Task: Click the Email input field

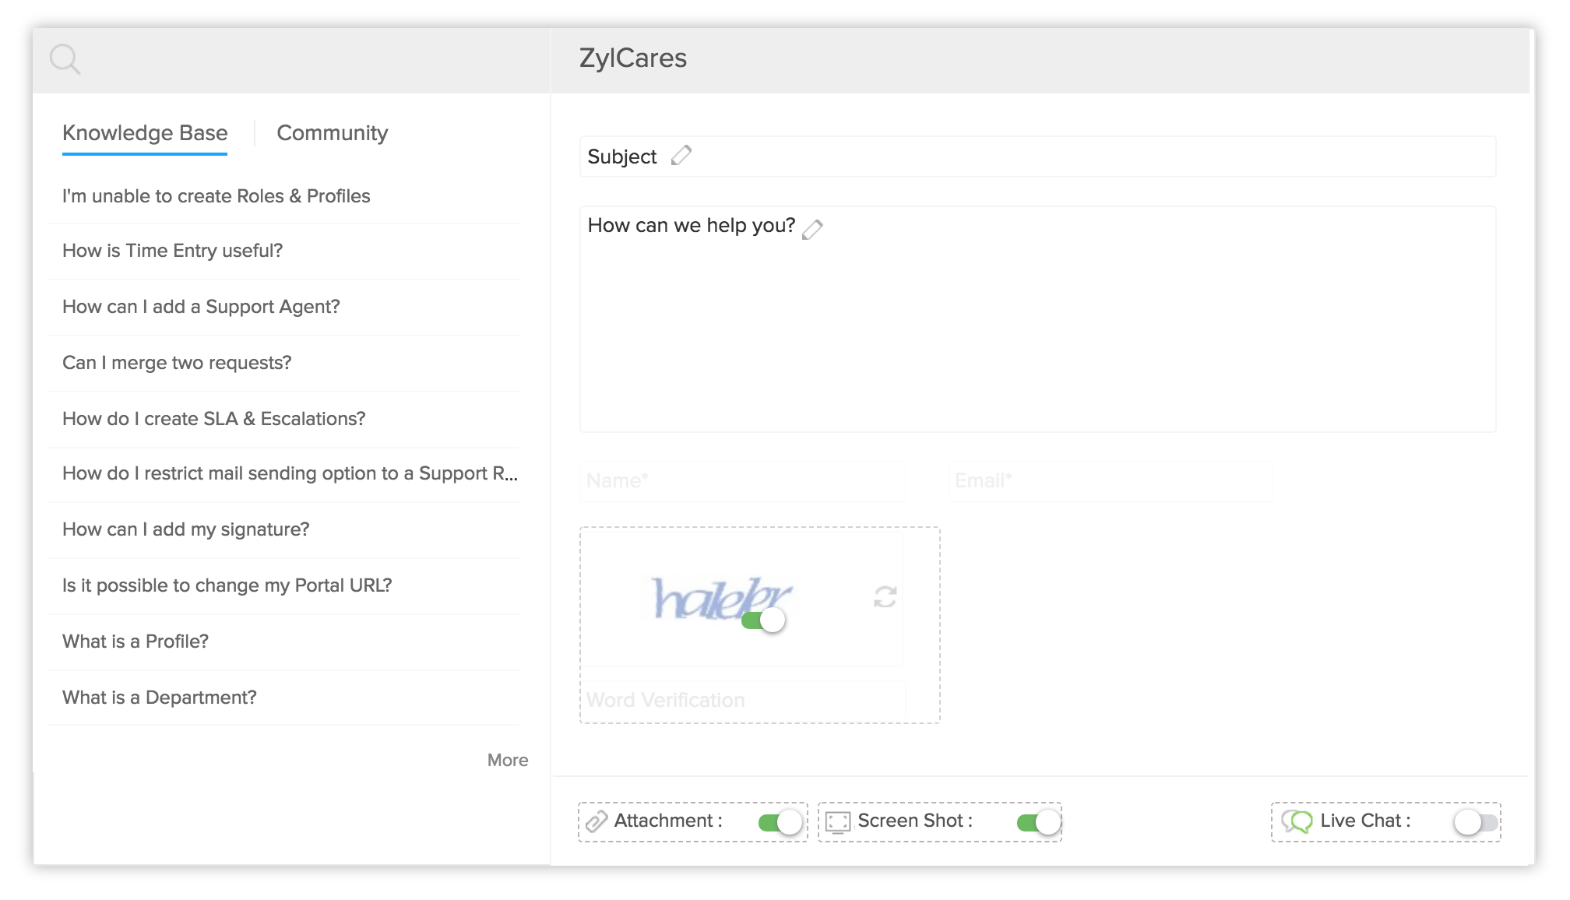Action: click(x=1110, y=480)
